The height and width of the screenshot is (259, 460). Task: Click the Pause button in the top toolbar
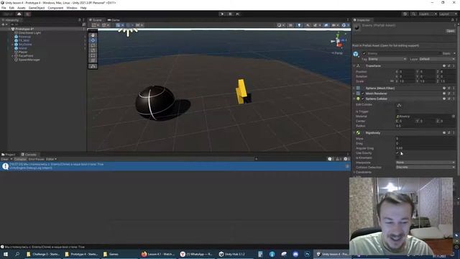coord(230,14)
